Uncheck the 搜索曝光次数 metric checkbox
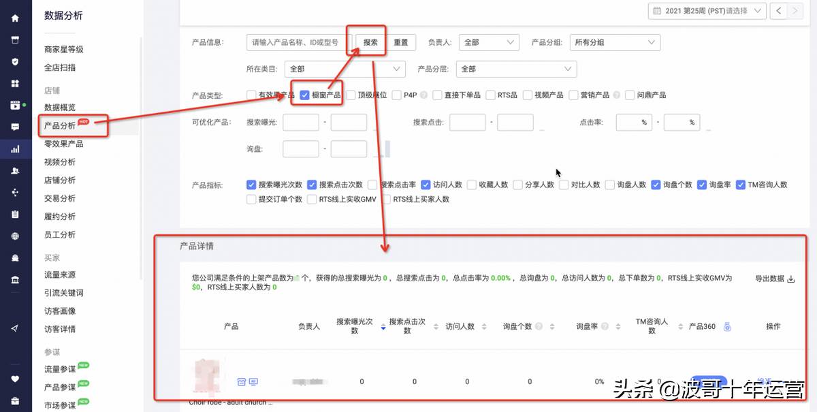817x412 pixels. pos(251,185)
